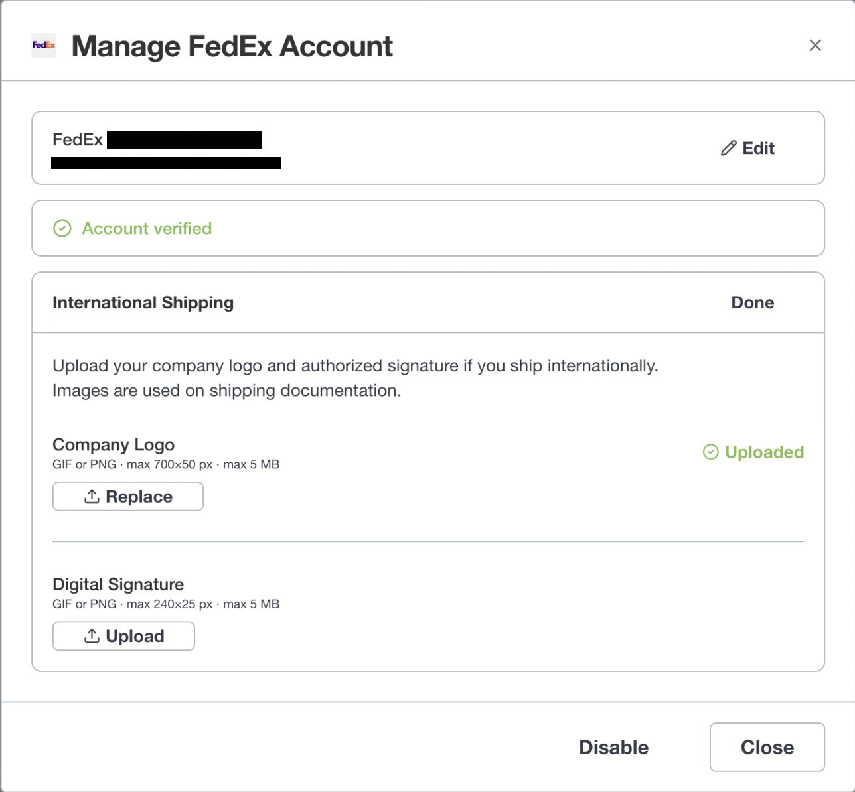855x792 pixels.
Task: Click the upload arrow icon in Replace button
Action: click(92, 496)
